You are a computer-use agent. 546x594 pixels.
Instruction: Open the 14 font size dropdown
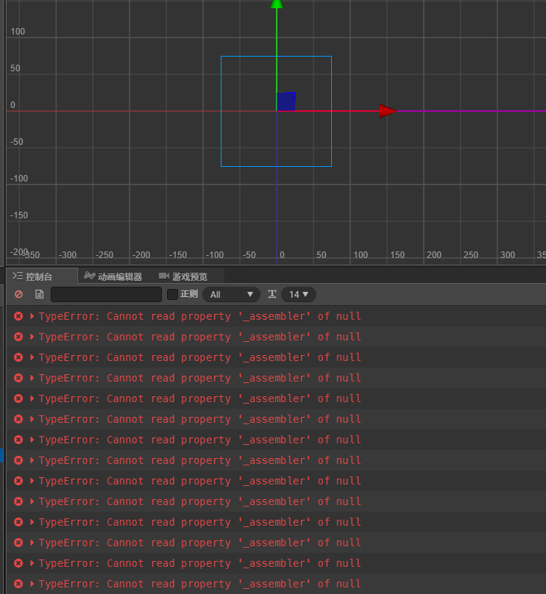point(299,294)
